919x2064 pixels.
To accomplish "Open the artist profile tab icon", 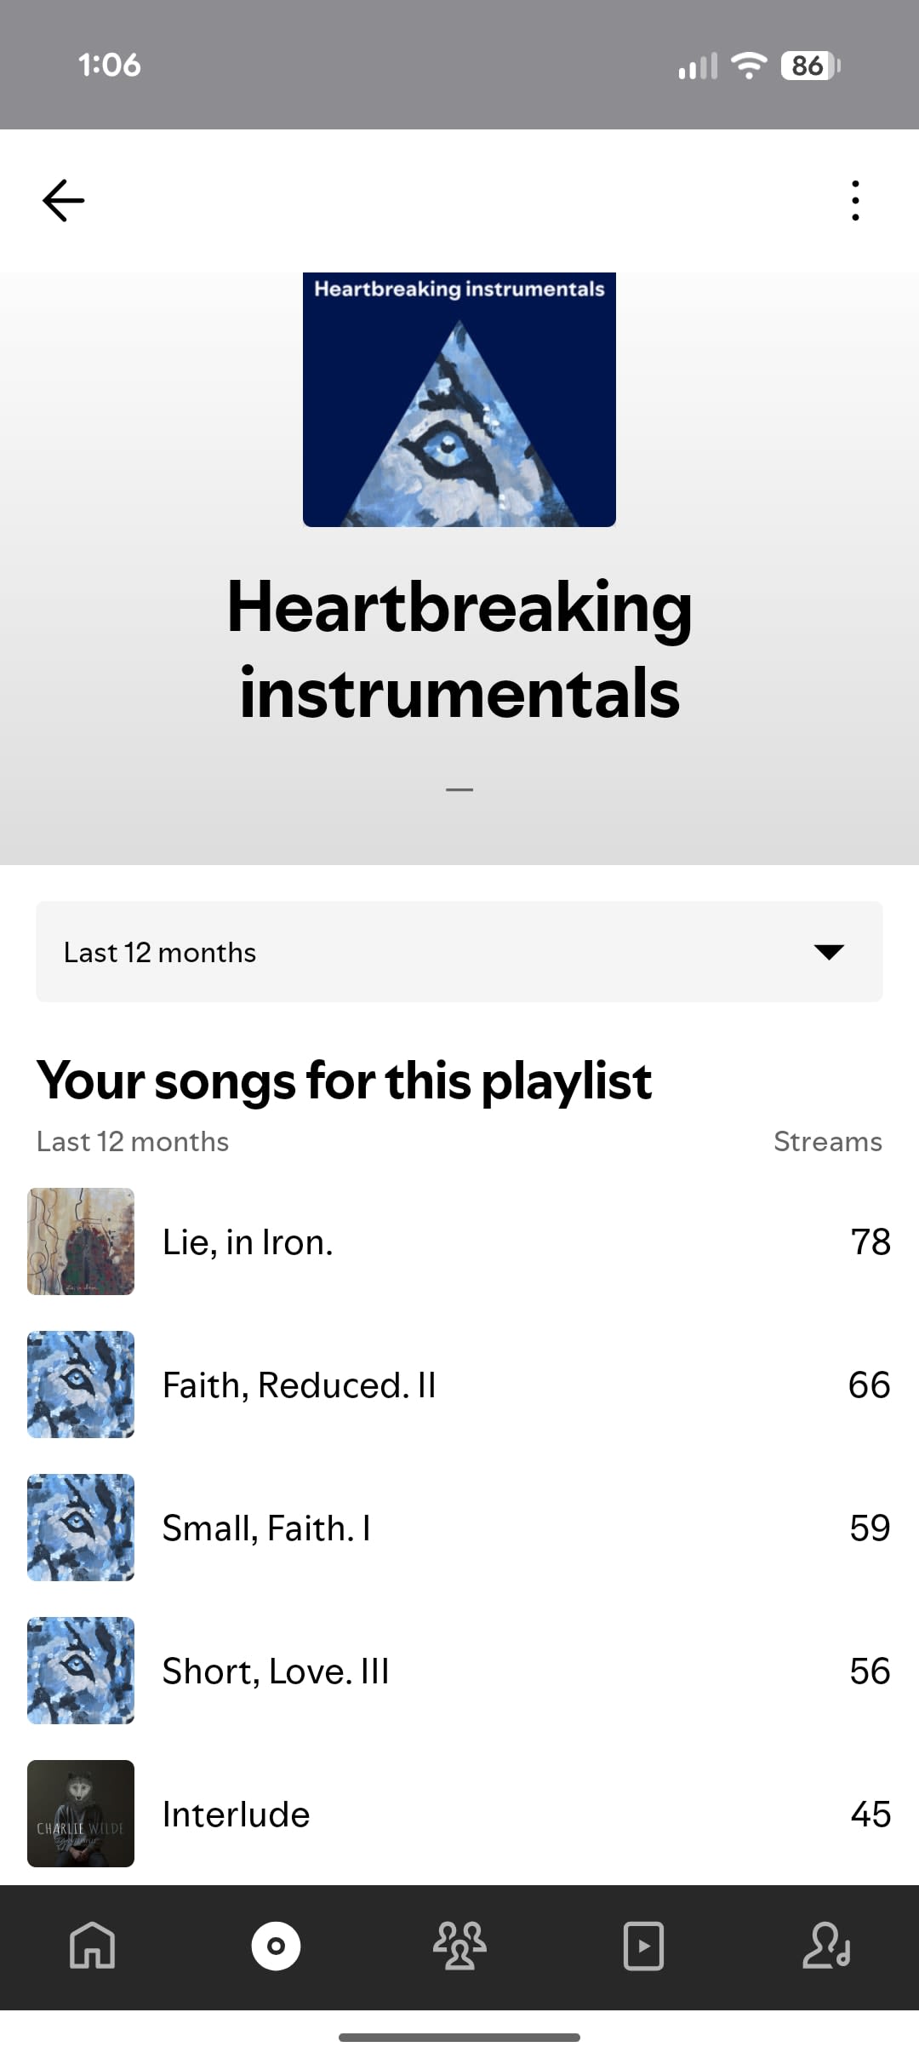I will (x=827, y=1946).
